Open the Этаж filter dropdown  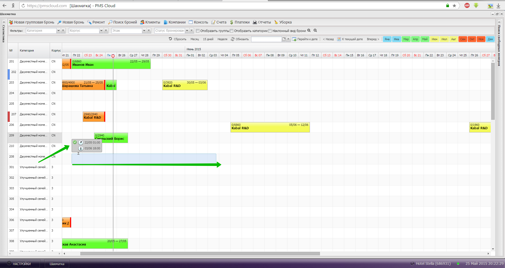(144, 31)
